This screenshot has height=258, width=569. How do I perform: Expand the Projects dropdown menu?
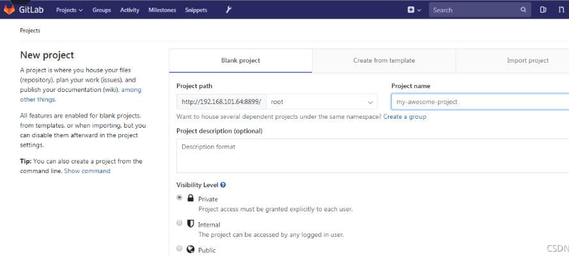click(69, 10)
